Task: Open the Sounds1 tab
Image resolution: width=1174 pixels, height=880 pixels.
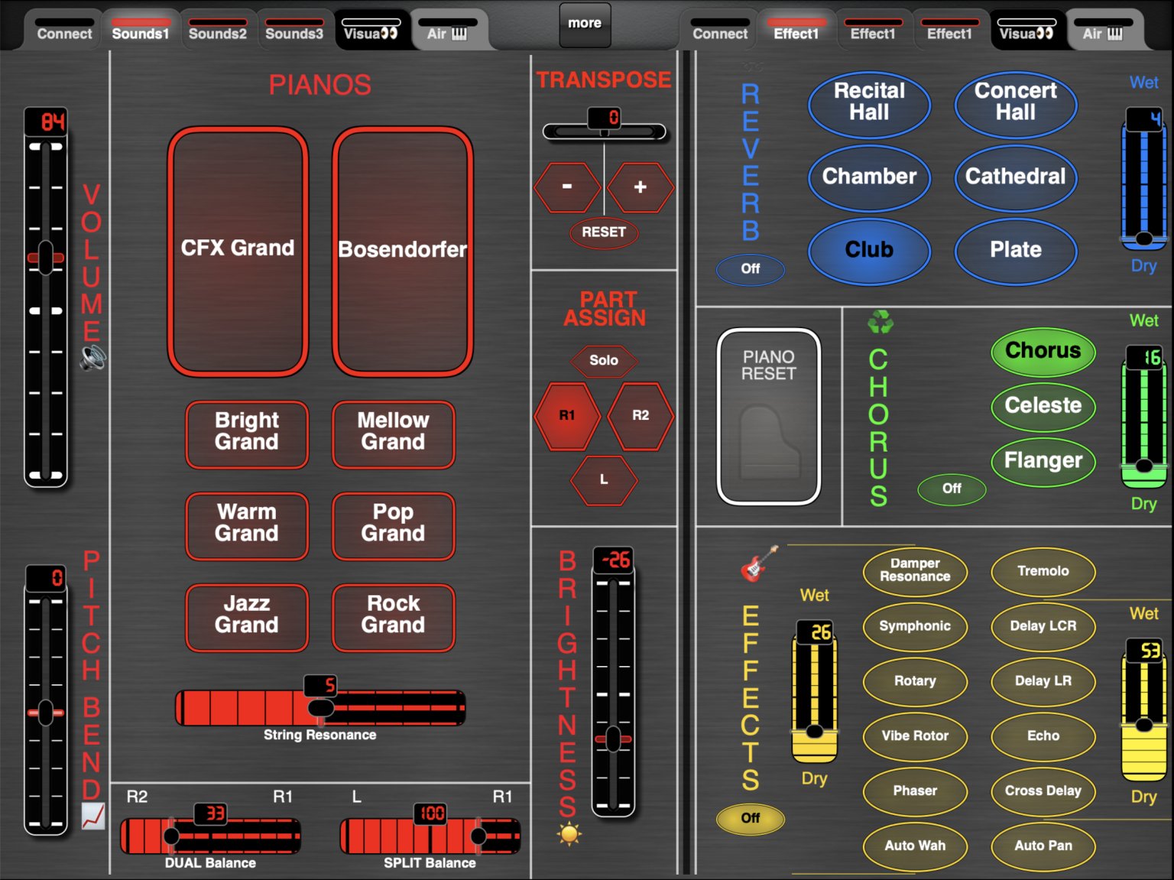Action: click(x=141, y=29)
